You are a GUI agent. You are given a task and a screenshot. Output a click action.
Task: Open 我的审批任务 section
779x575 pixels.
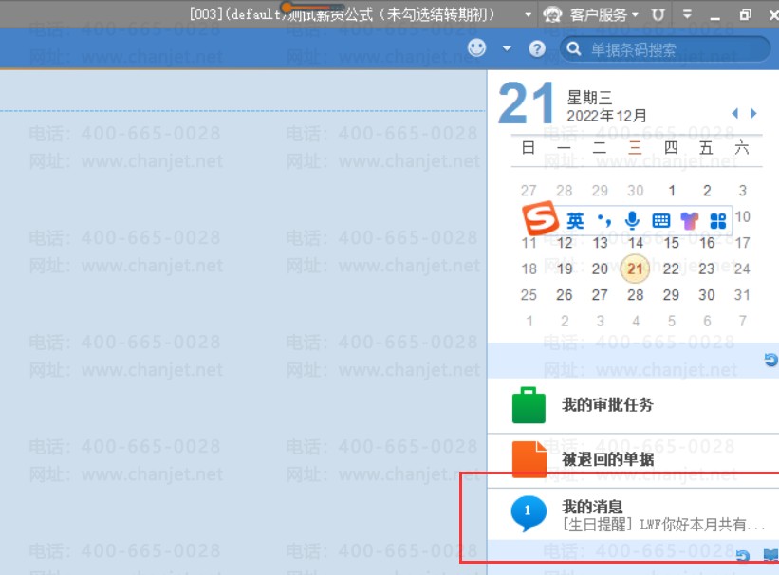pos(607,405)
